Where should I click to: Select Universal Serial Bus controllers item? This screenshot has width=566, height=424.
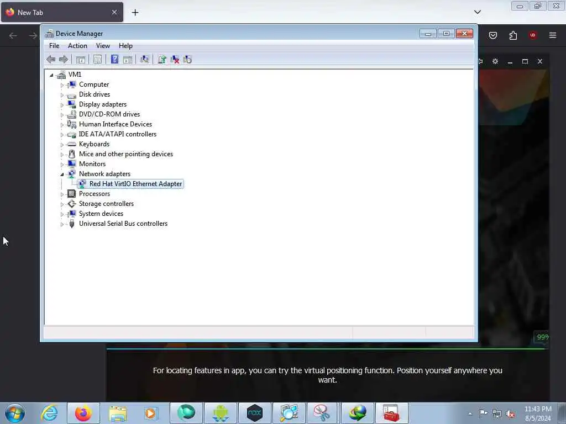[x=123, y=224]
